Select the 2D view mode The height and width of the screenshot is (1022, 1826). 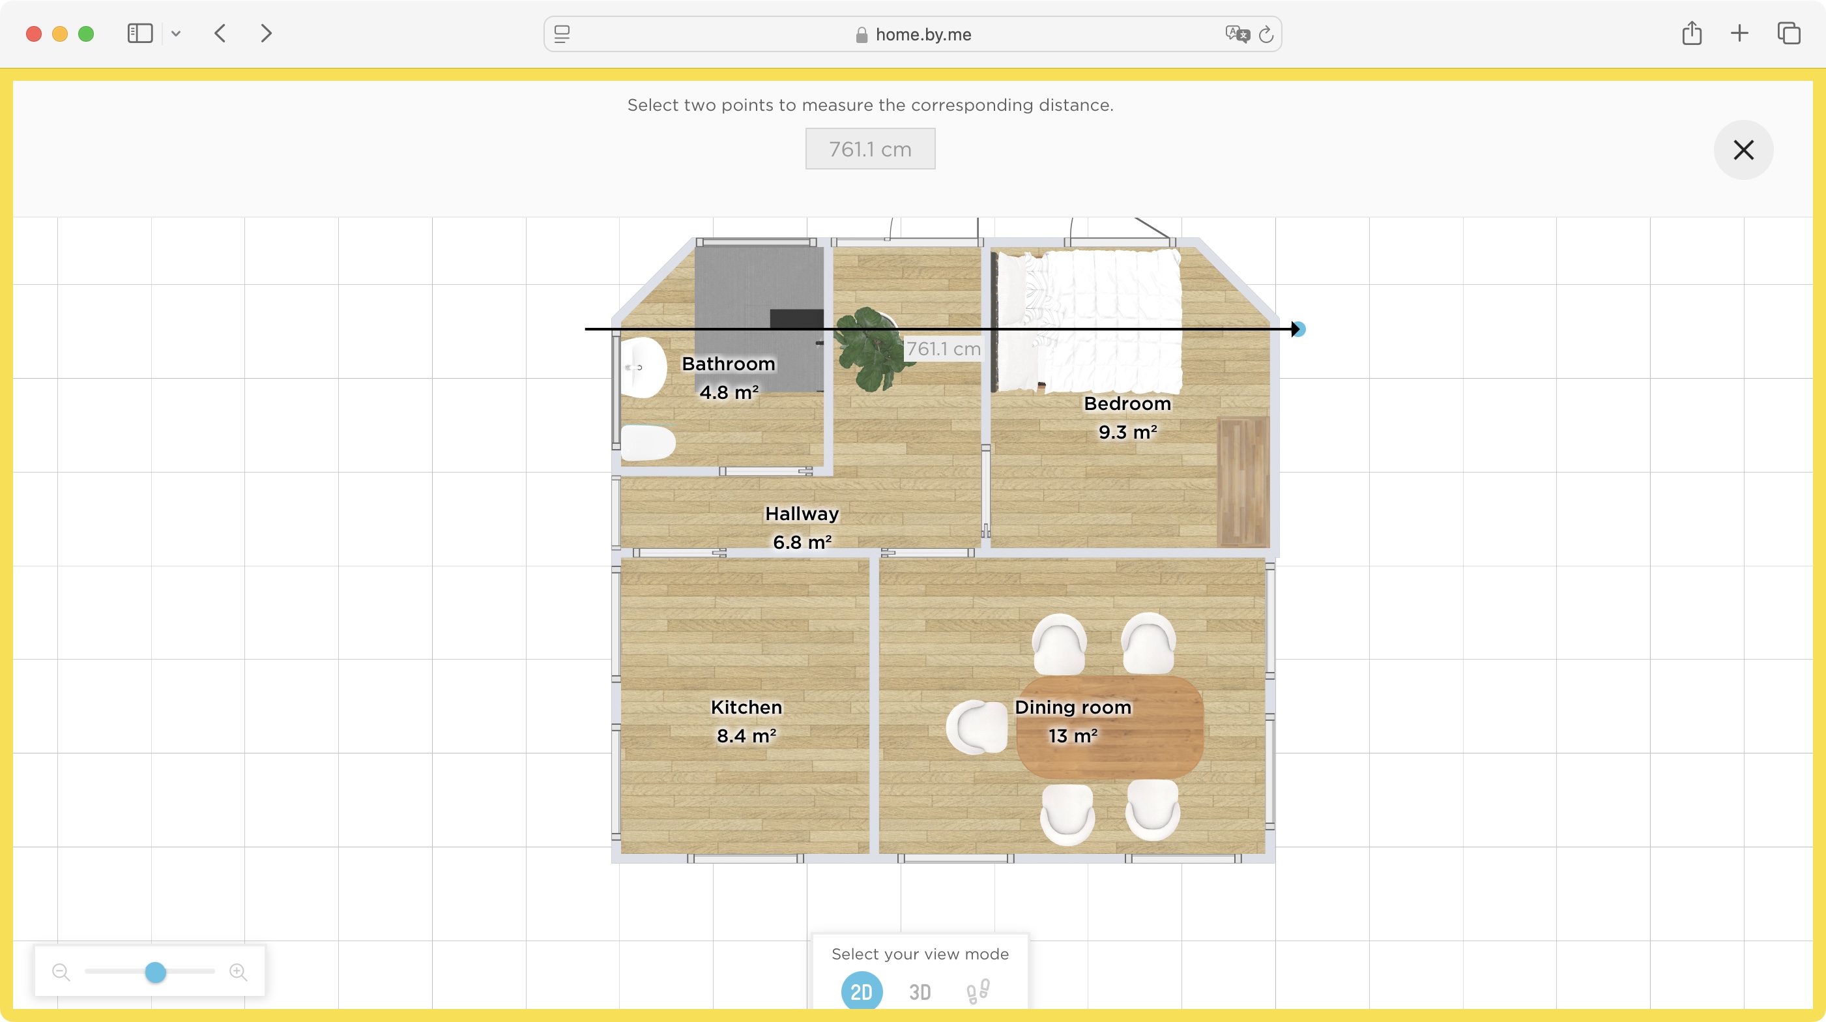[x=862, y=991]
